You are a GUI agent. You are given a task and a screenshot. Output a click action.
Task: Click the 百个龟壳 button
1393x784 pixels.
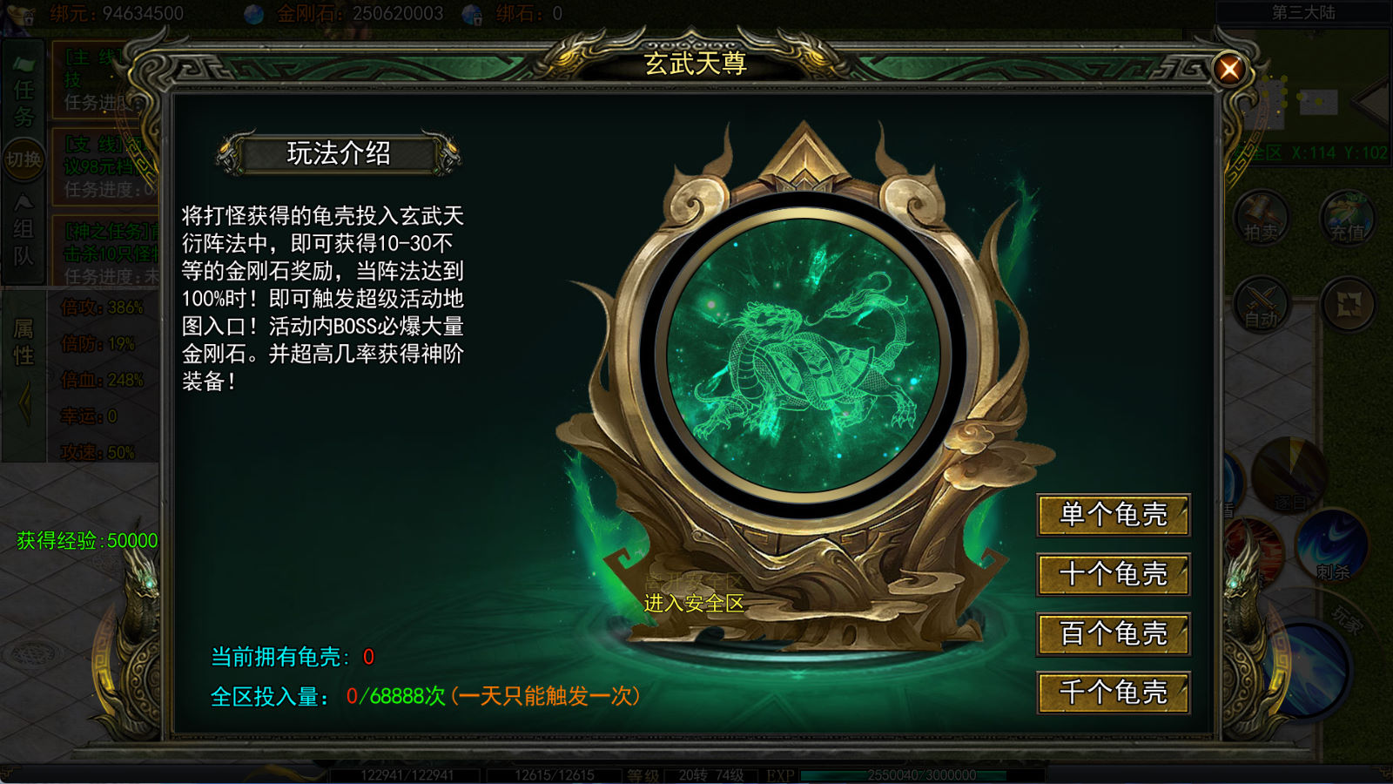1114,633
